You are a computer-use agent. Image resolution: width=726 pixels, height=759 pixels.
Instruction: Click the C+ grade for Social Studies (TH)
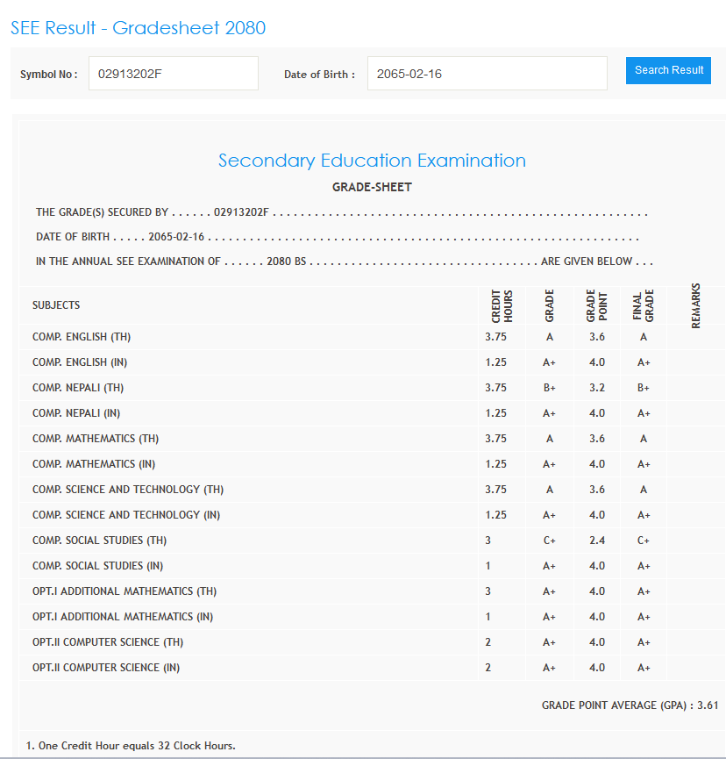tap(550, 541)
